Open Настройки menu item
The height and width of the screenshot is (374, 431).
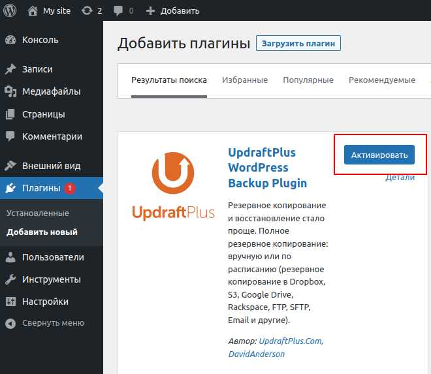point(45,302)
